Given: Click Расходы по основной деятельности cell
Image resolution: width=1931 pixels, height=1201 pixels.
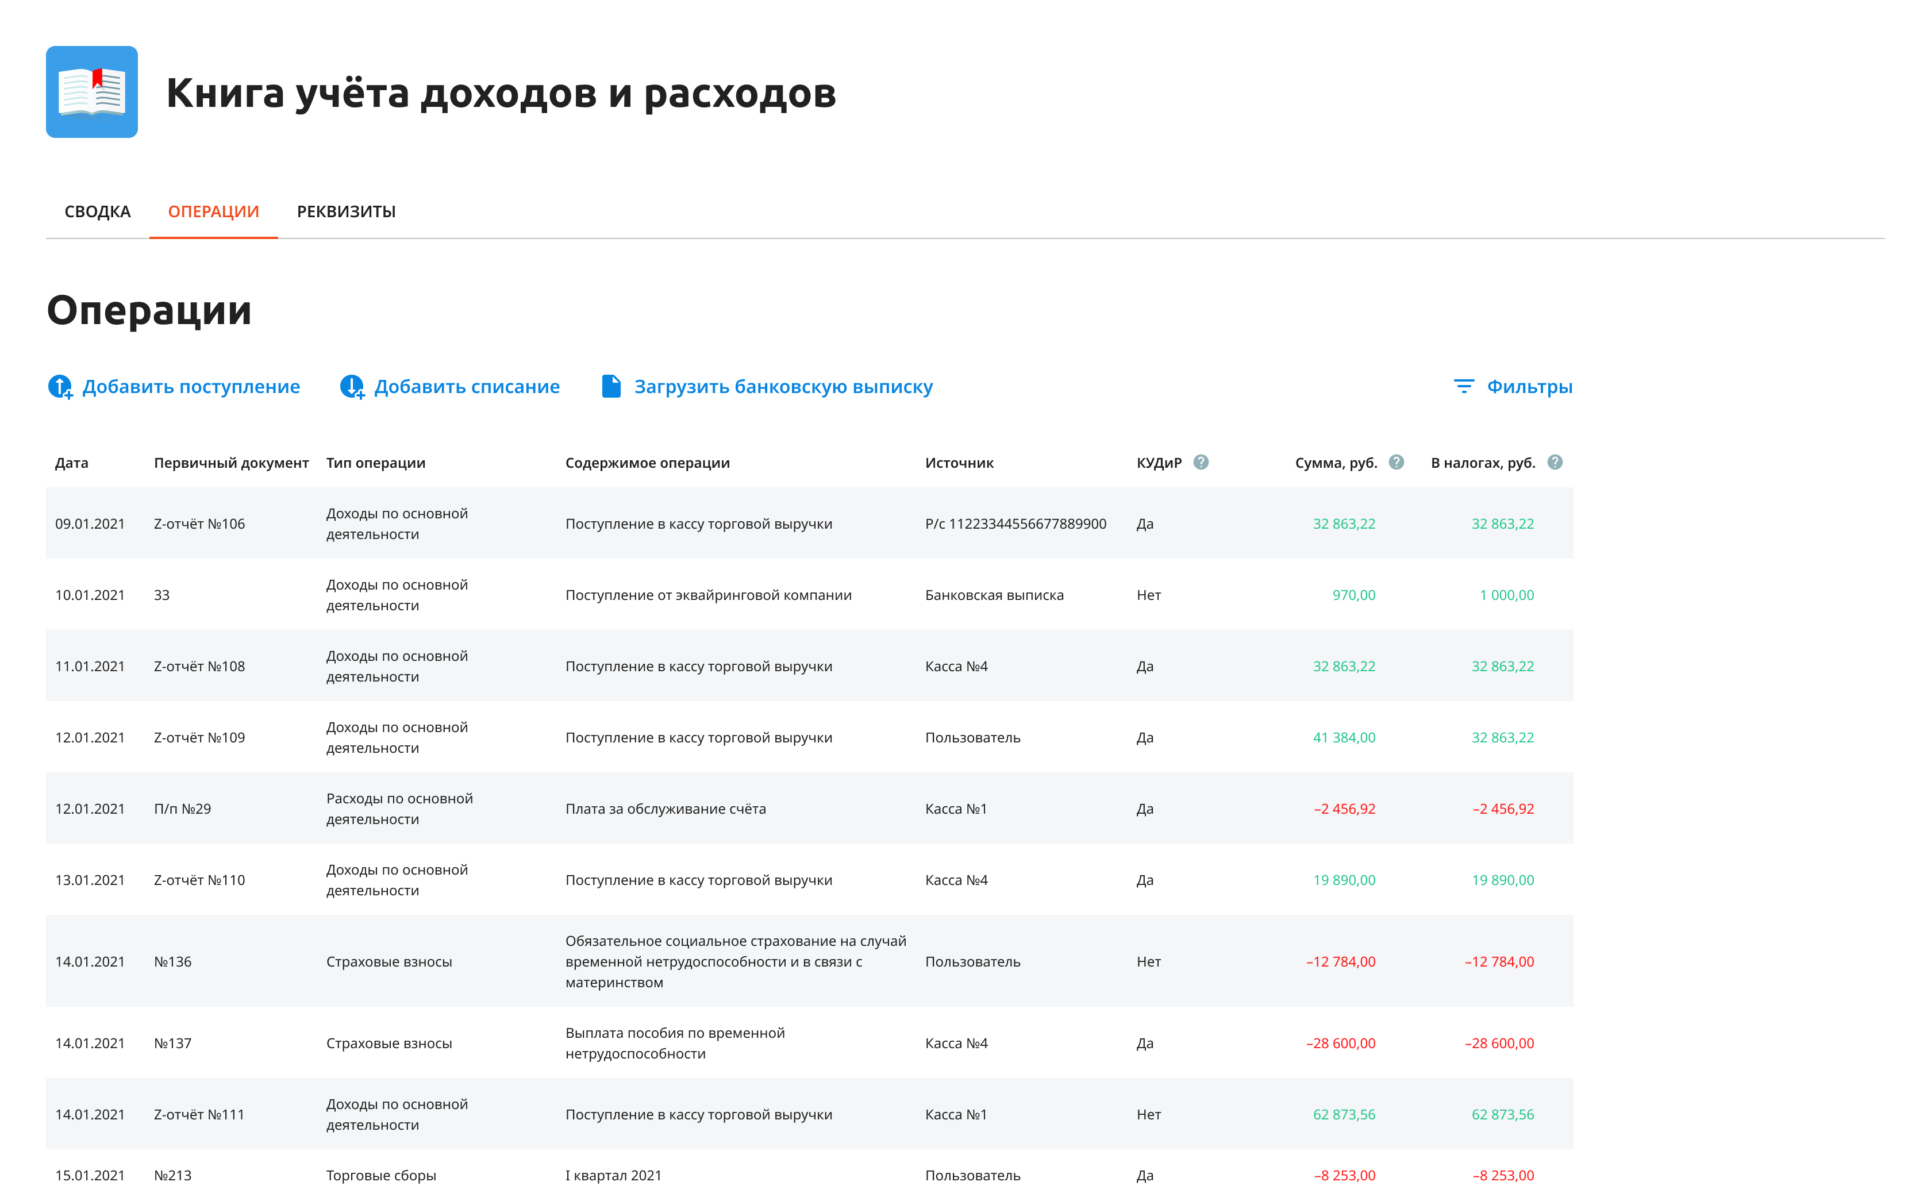Looking at the screenshot, I should pyautogui.click(x=399, y=809).
